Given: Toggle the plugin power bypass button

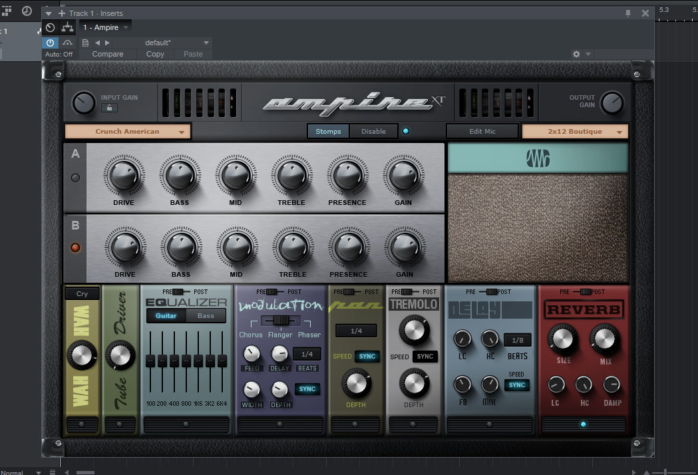Looking at the screenshot, I should 51,43.
